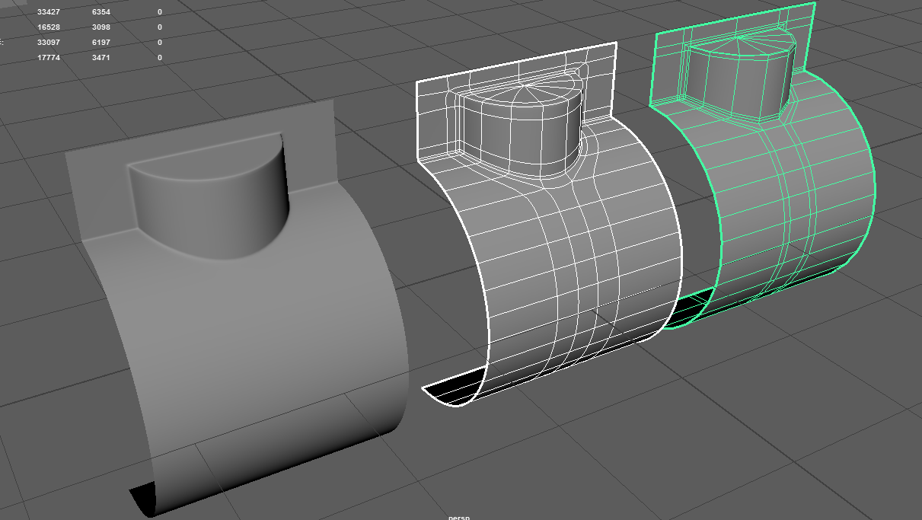The width and height of the screenshot is (922, 520).
Task: Click the value 3471 in the HUD
Action: point(101,58)
